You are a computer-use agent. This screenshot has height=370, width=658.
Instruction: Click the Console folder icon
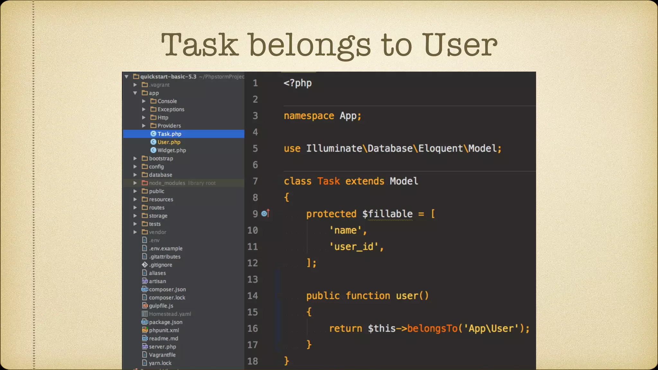(x=154, y=101)
